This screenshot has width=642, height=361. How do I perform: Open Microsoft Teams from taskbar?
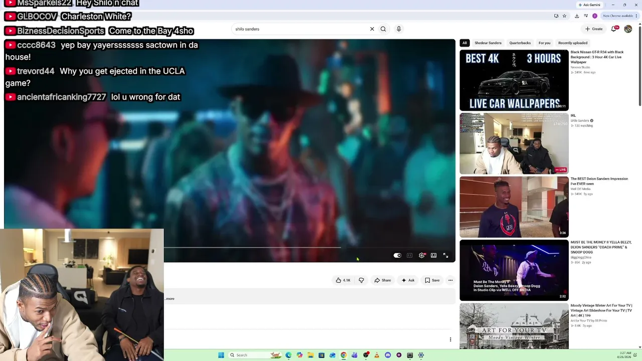[355, 355]
